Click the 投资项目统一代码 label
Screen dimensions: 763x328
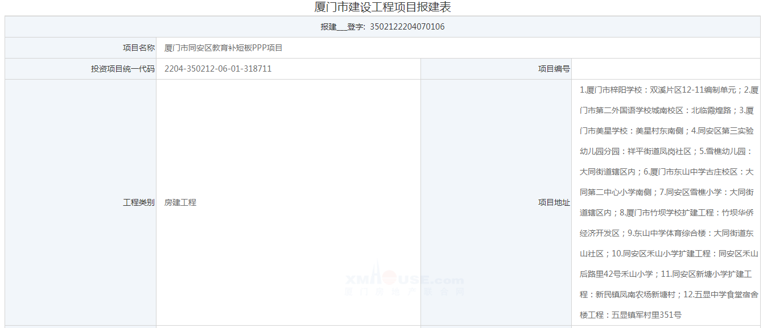[x=123, y=69]
